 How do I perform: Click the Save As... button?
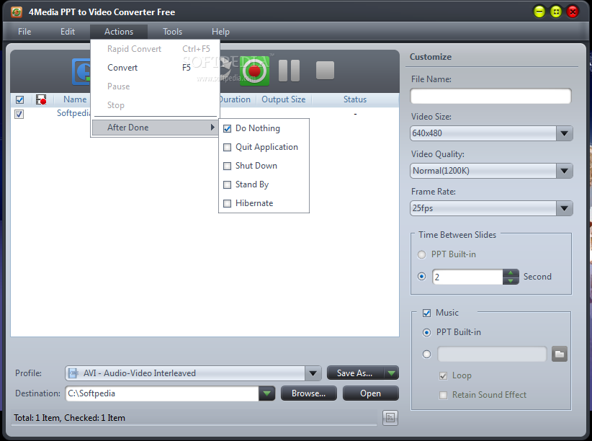pyautogui.click(x=355, y=373)
